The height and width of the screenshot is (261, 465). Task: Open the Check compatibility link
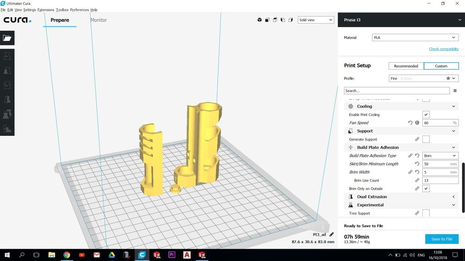click(444, 48)
